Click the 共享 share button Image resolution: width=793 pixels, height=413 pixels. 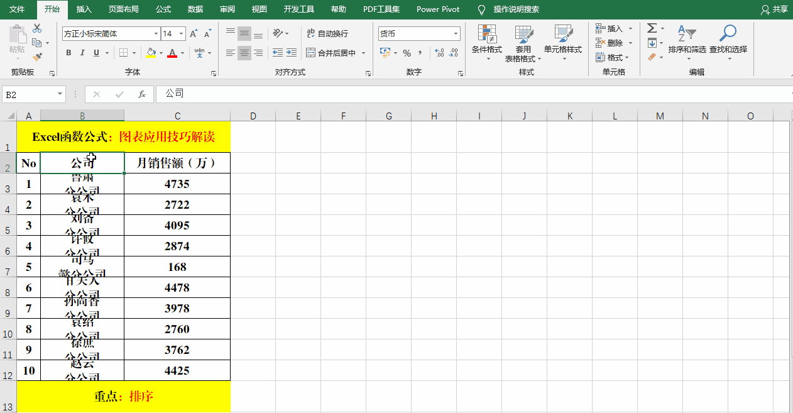pyautogui.click(x=774, y=9)
